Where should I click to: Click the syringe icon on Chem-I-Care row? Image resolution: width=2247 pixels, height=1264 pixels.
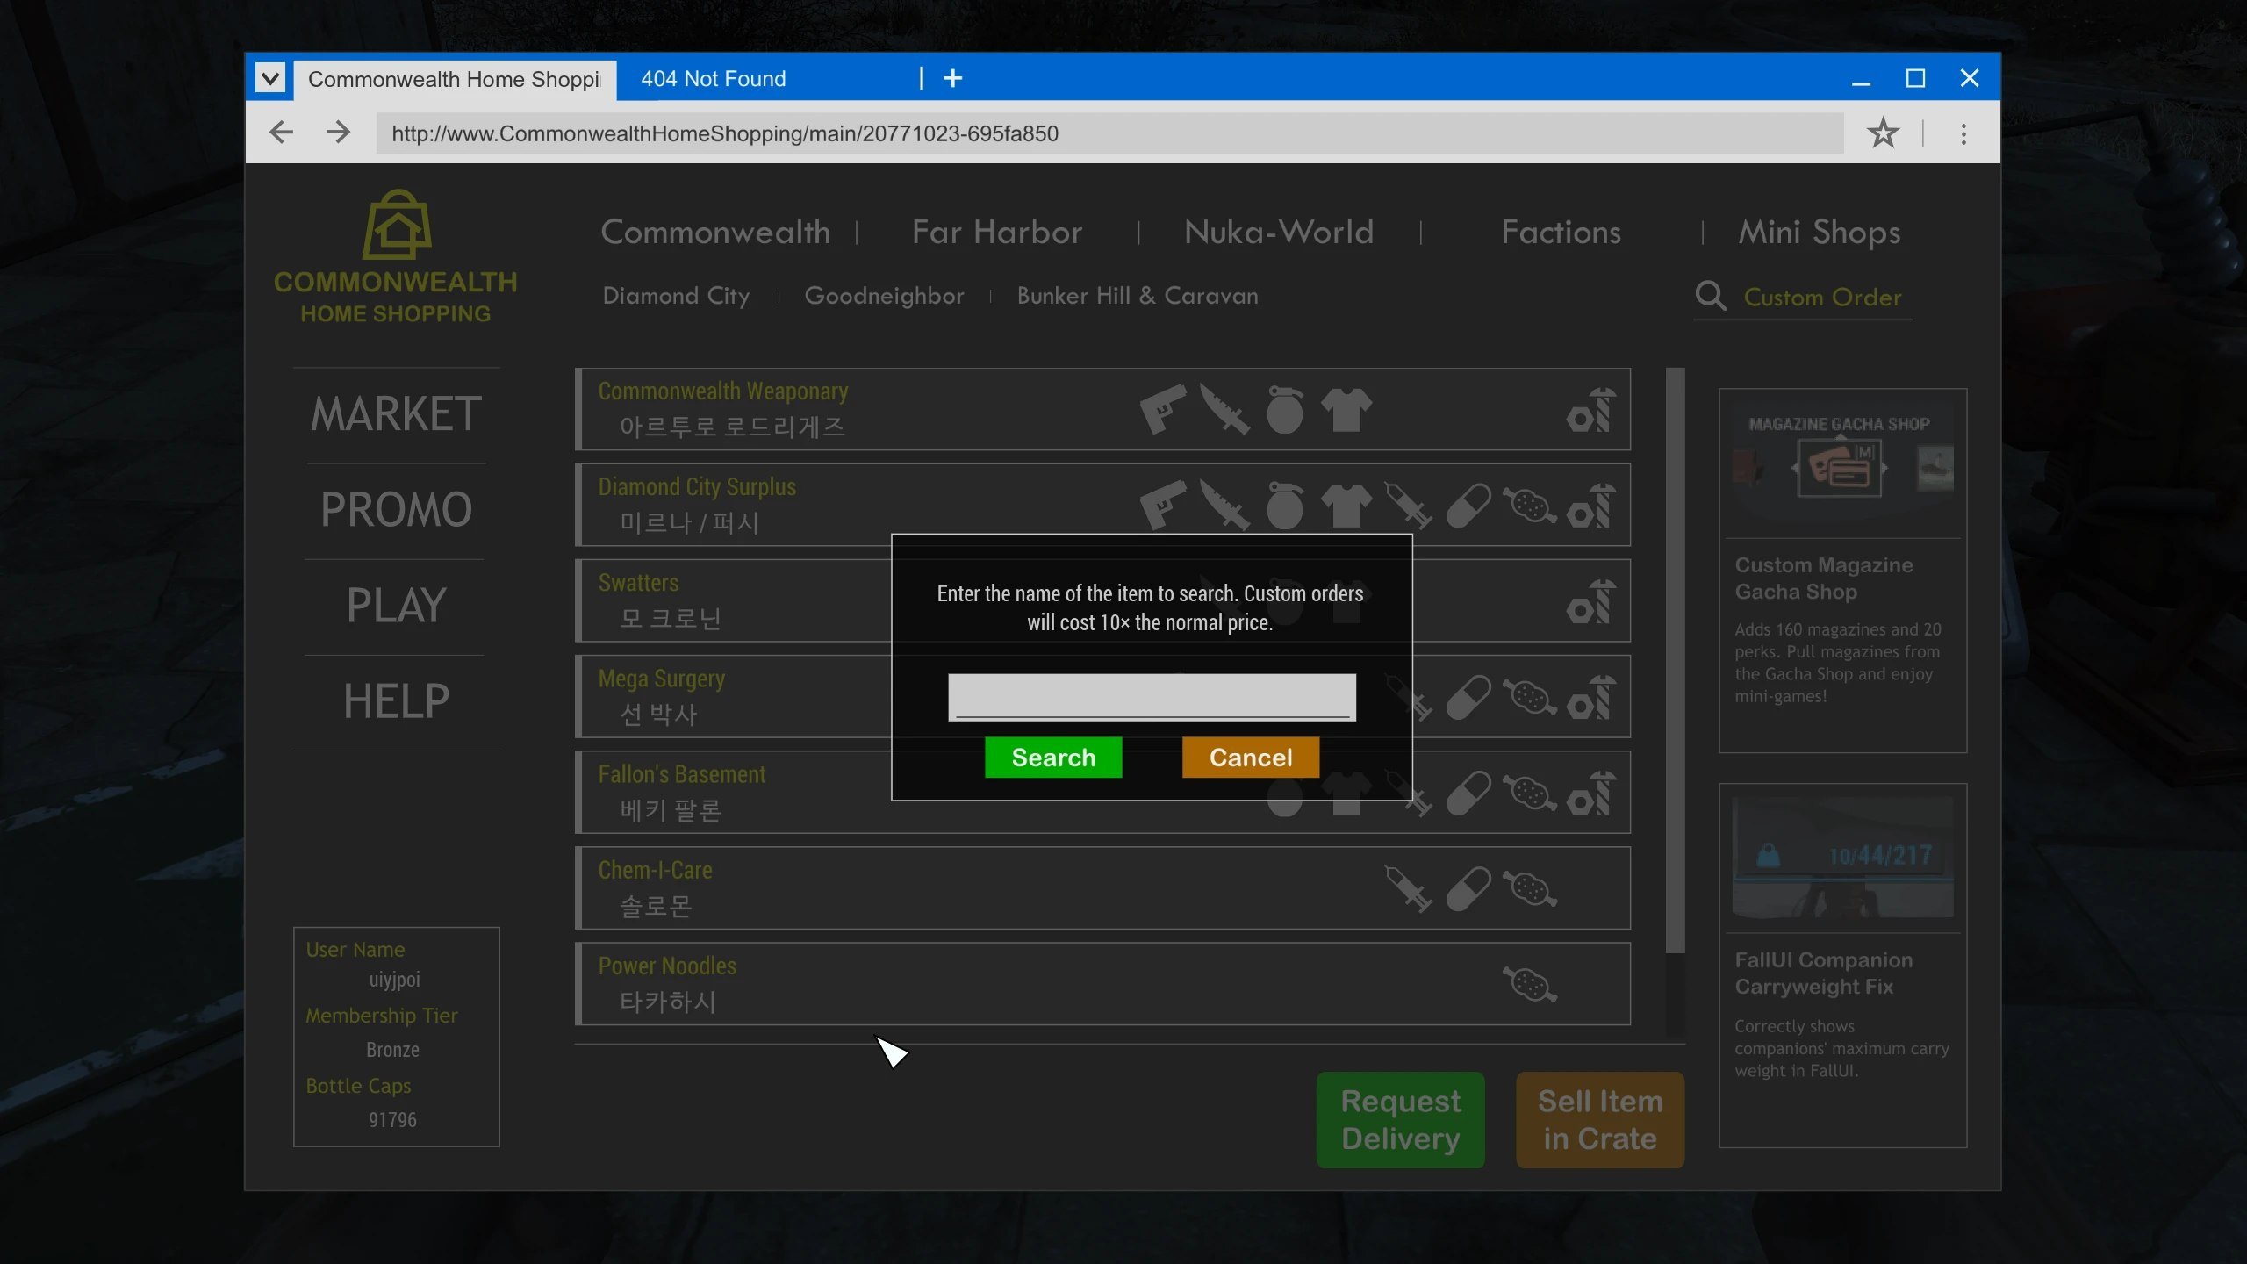pos(1407,888)
